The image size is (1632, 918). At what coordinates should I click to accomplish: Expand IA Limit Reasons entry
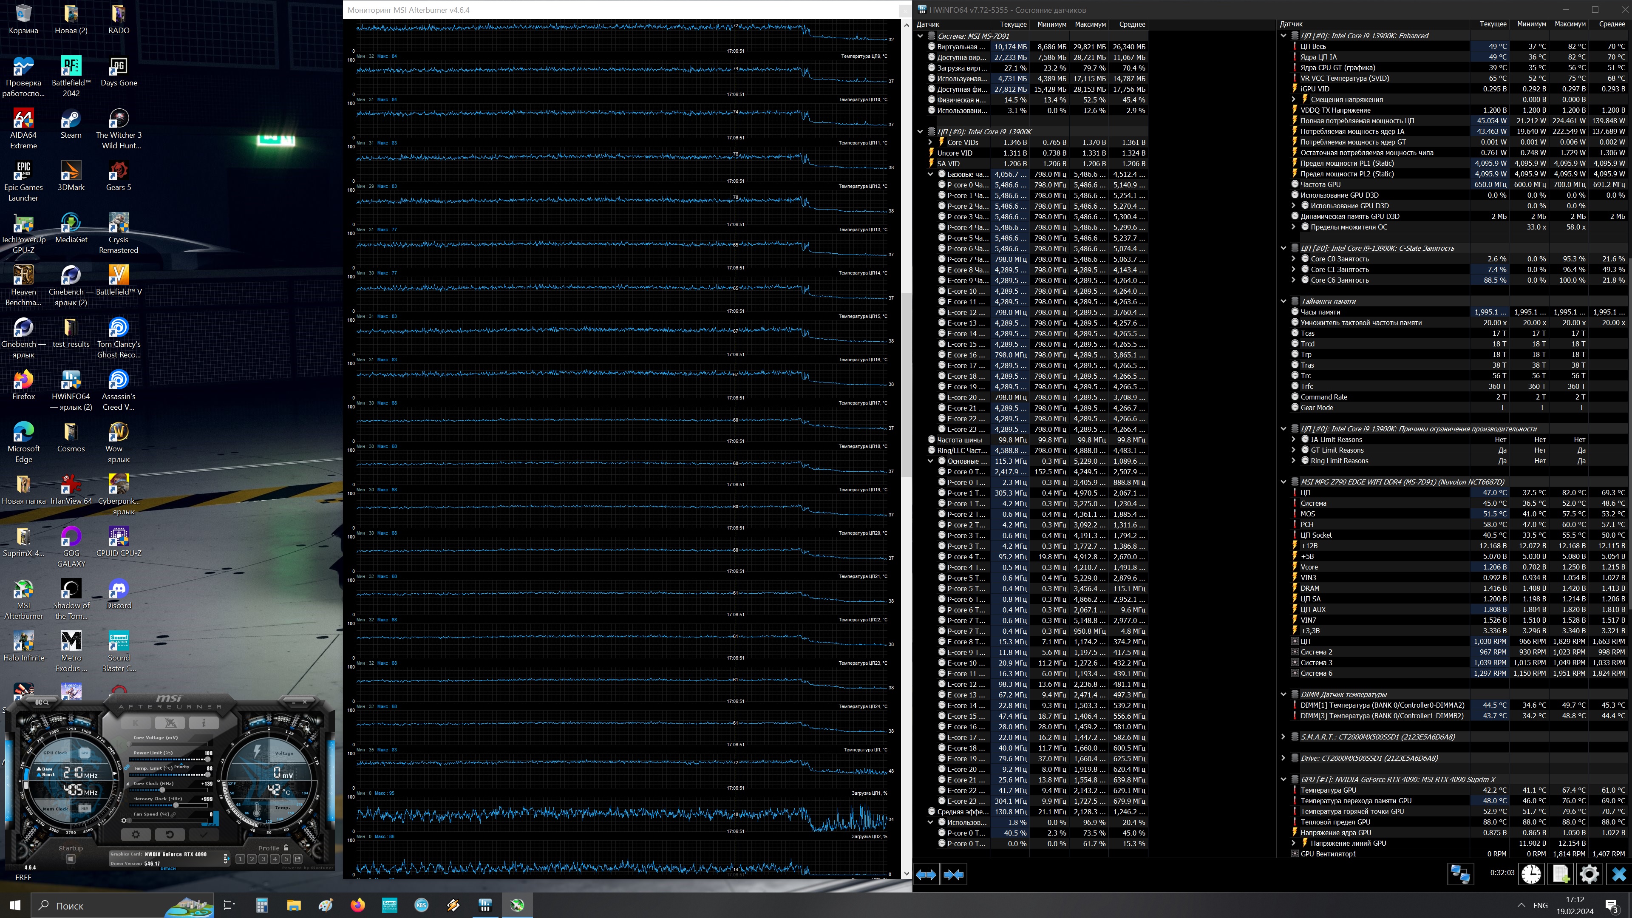(x=1294, y=440)
